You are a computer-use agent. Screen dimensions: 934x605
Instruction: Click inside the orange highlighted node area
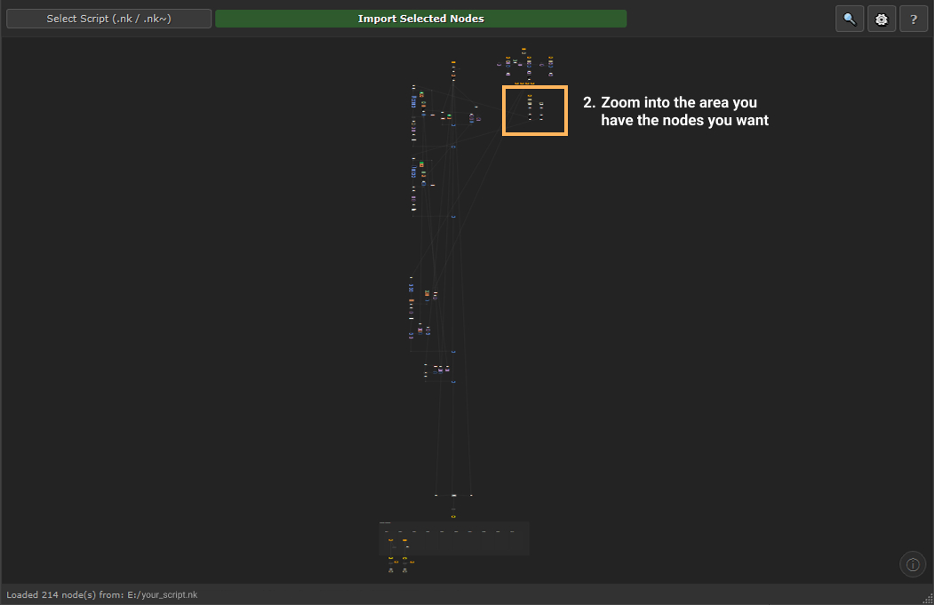click(535, 111)
